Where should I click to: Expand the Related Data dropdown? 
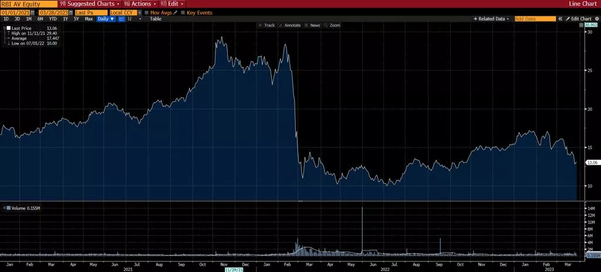tap(492, 19)
